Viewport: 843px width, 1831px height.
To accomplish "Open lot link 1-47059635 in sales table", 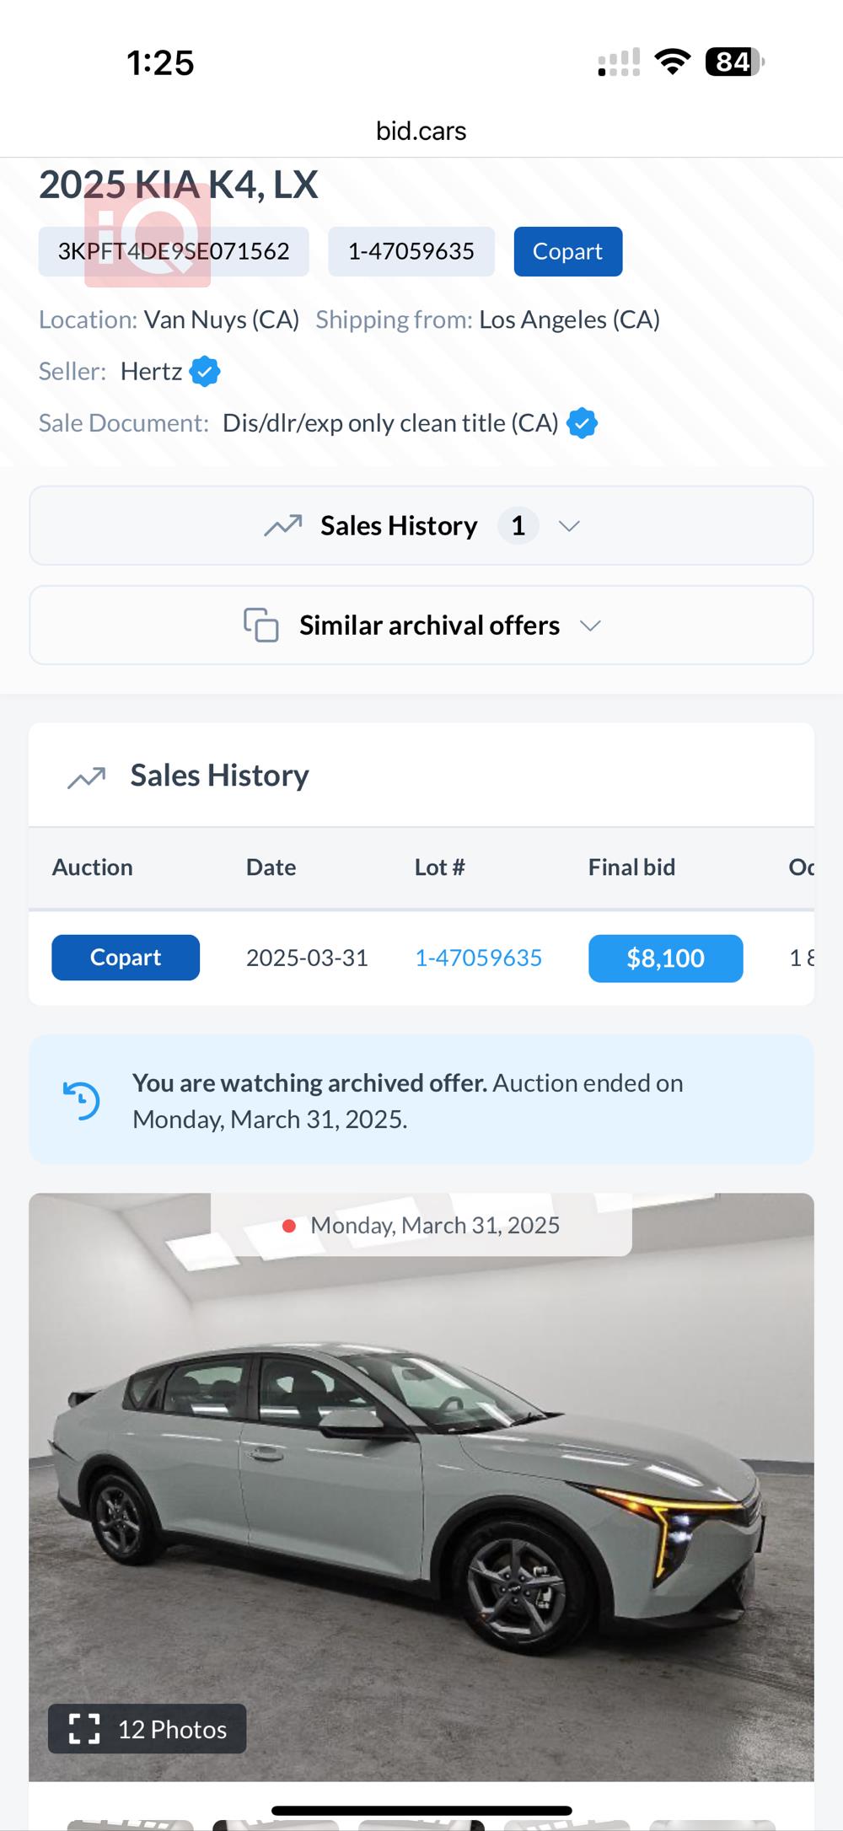I will point(478,958).
